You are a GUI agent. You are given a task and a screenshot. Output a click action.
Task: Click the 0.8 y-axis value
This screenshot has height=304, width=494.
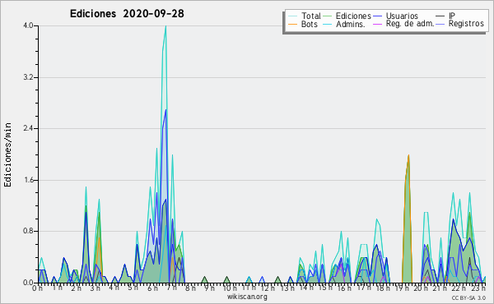(x=28, y=231)
